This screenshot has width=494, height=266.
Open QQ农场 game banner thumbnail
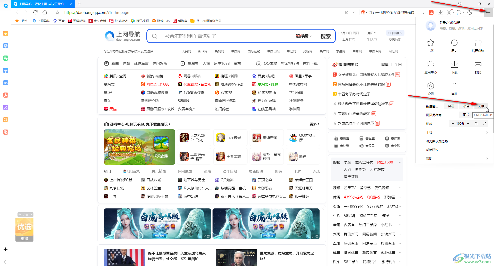click(x=139, y=147)
